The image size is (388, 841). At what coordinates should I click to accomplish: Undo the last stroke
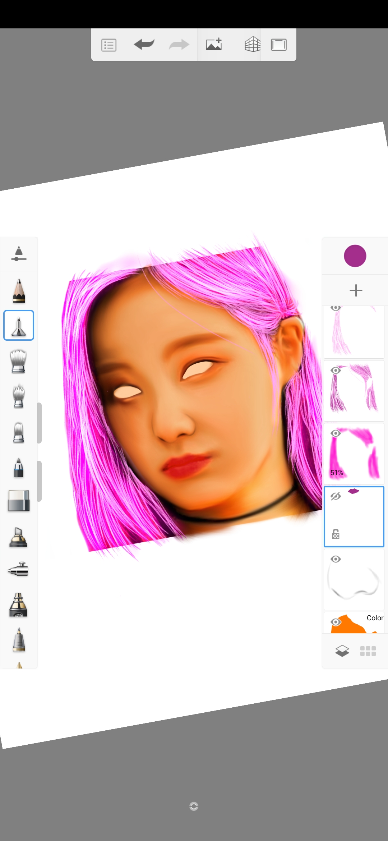(144, 45)
